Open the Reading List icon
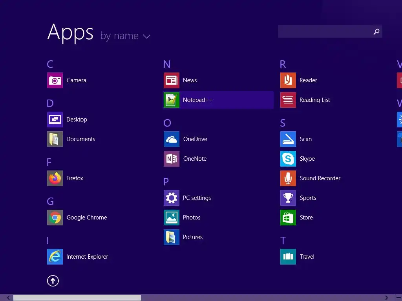 288,100
